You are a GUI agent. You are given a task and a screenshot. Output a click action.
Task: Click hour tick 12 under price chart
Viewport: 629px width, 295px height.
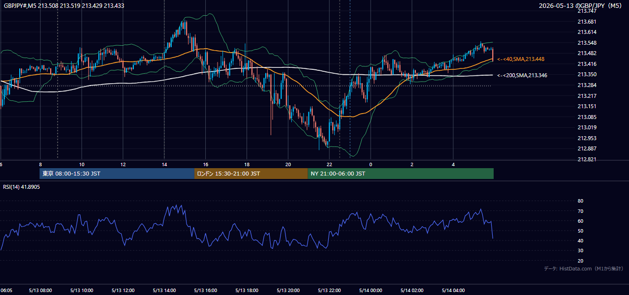tap(123, 165)
